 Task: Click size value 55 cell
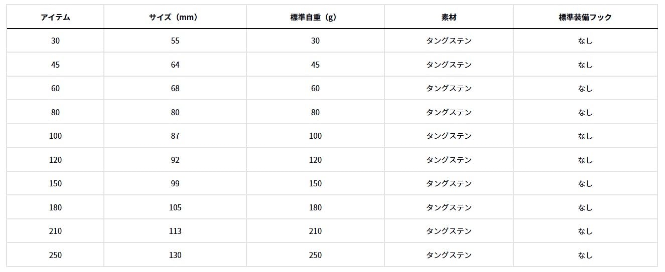[175, 41]
